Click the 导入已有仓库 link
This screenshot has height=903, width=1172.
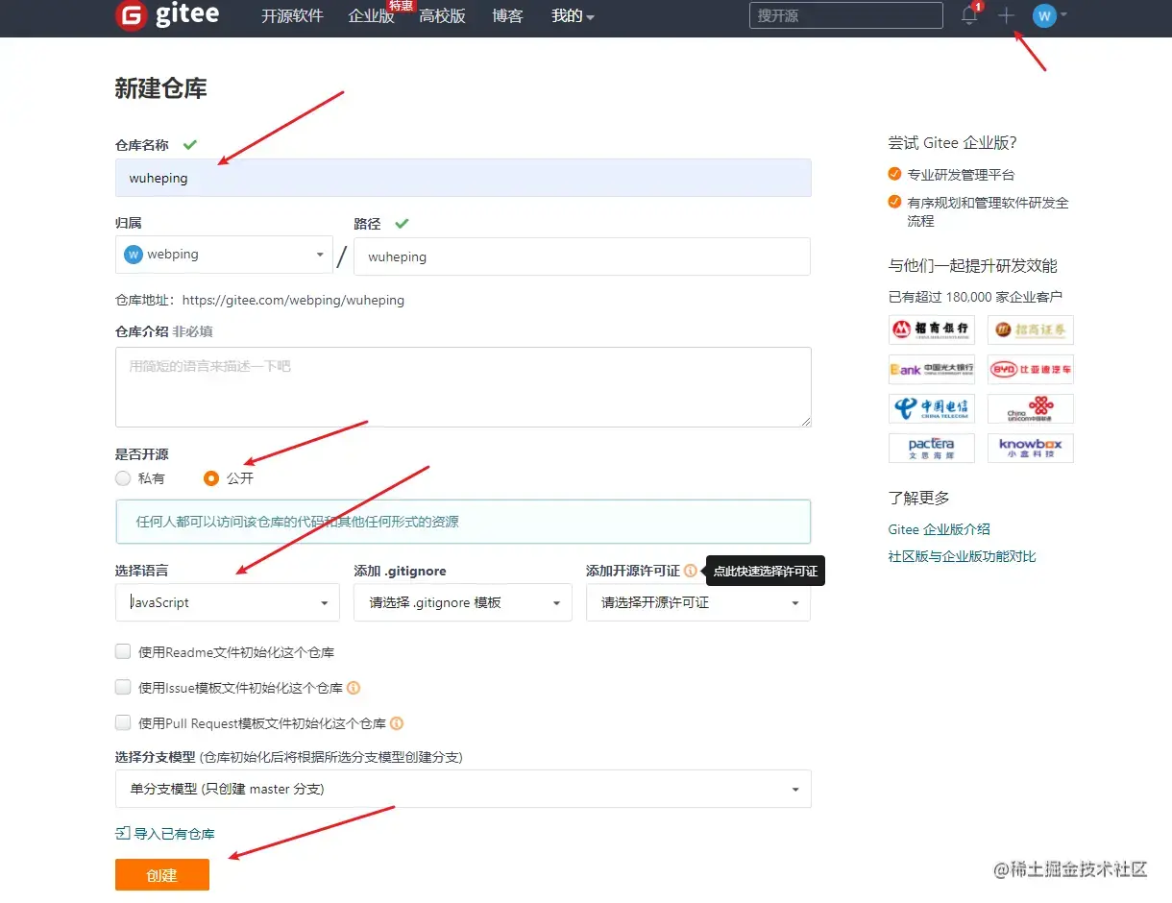click(x=165, y=834)
